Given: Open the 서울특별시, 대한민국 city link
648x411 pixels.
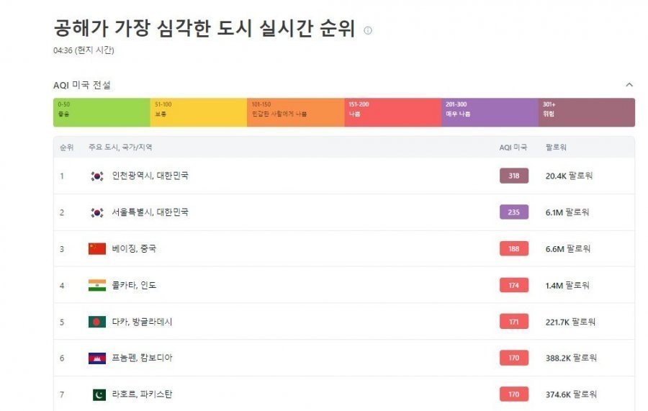Looking at the screenshot, I should tap(150, 212).
